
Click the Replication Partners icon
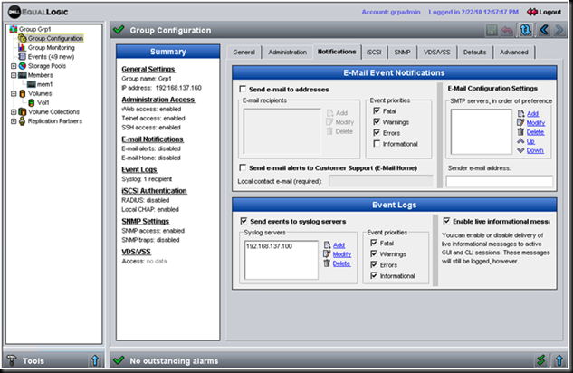point(23,121)
